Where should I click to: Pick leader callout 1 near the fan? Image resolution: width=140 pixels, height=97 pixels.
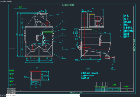click(x=62, y=13)
